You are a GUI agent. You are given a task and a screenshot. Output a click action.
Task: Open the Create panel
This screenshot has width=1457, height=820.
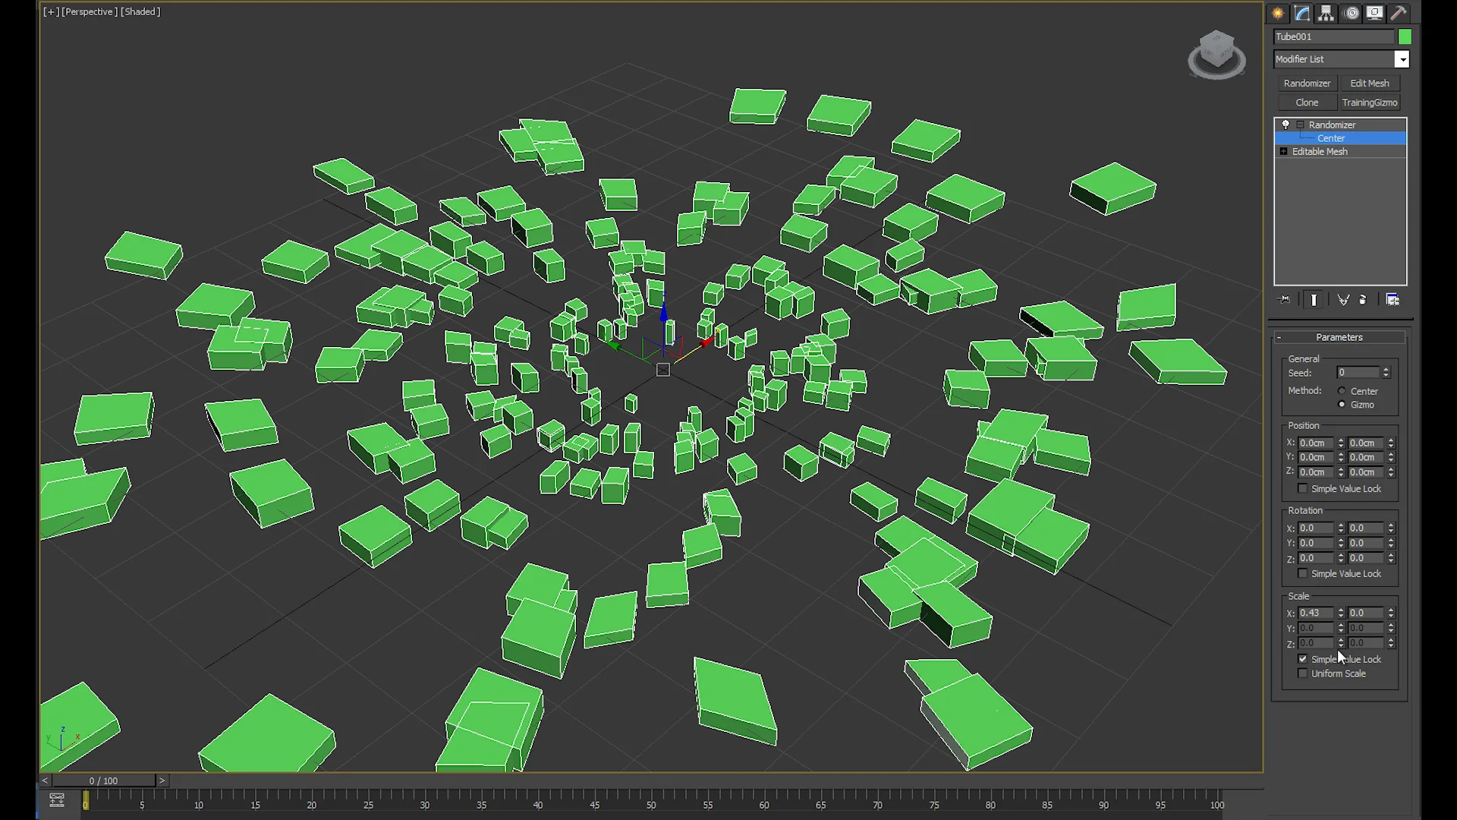(1277, 13)
